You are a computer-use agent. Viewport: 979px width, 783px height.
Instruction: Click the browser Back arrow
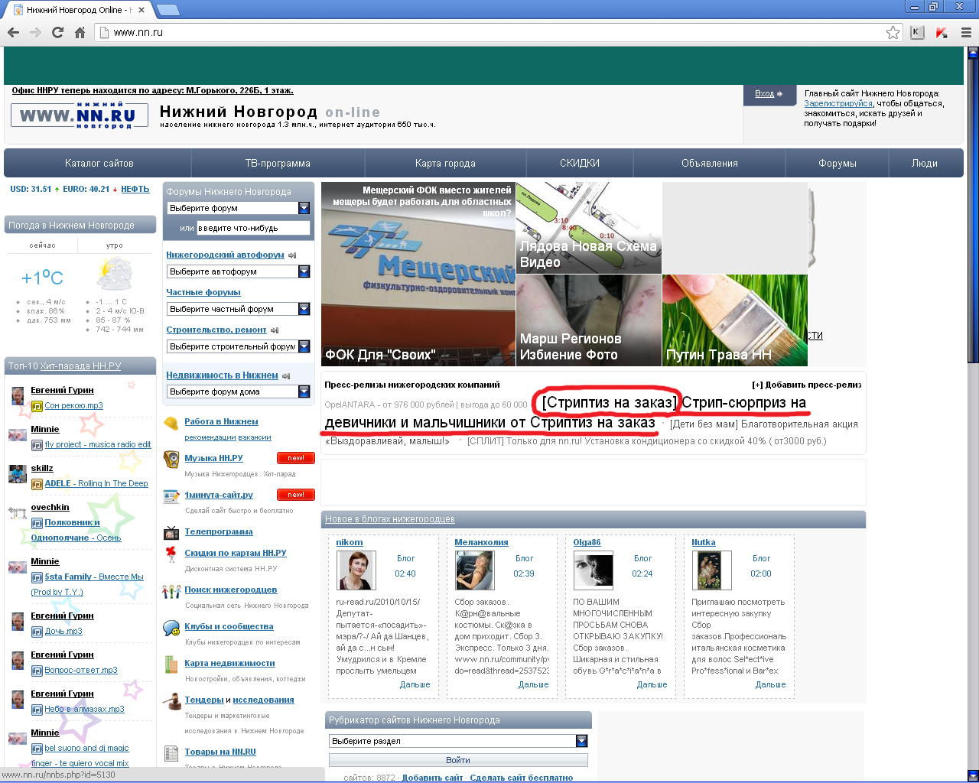coord(13,32)
